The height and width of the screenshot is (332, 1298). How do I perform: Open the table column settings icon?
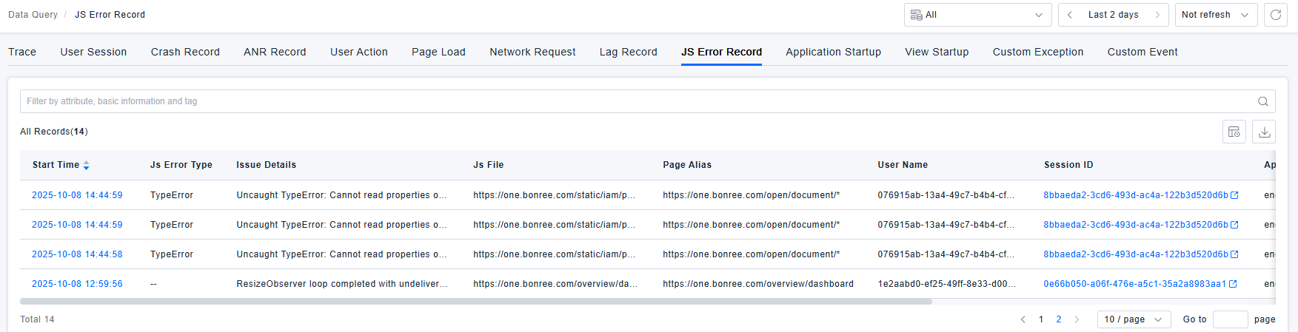click(x=1234, y=132)
